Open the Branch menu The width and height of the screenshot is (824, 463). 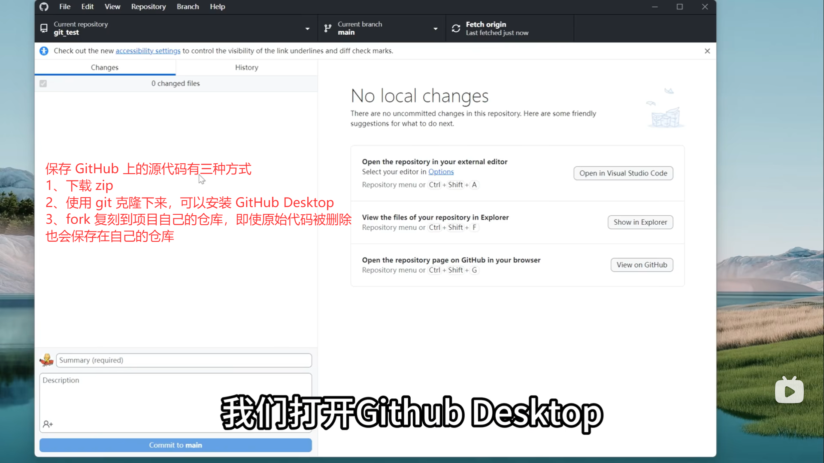[x=188, y=7]
